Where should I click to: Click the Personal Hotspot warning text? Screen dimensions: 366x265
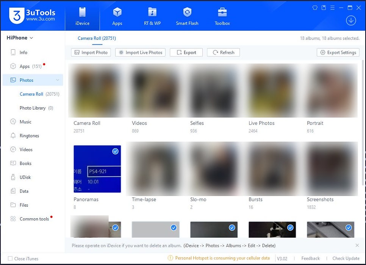coord(222,258)
